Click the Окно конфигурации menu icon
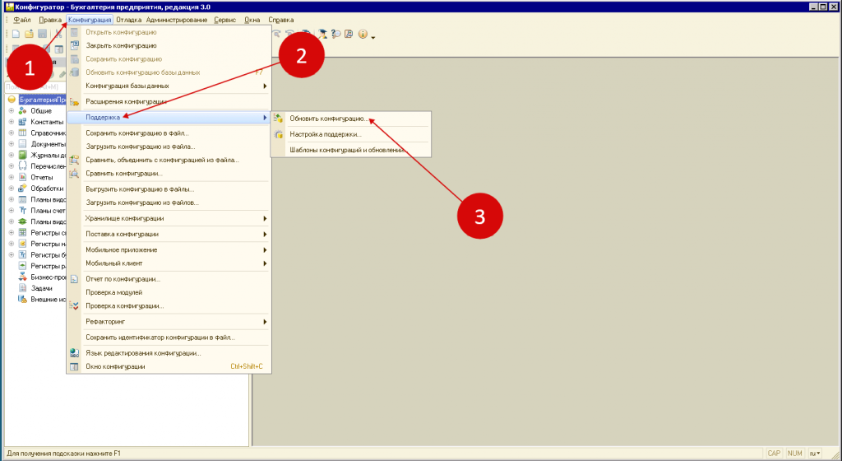Viewport: 842px width, 461px height. pyautogui.click(x=75, y=366)
